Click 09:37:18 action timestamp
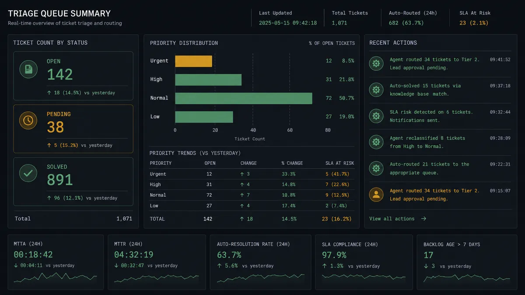Image resolution: width=525 pixels, height=295 pixels. tap(500, 86)
